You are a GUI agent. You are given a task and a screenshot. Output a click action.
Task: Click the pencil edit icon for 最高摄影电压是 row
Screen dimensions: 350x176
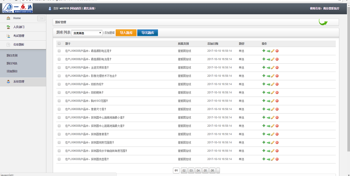(x=273, y=51)
